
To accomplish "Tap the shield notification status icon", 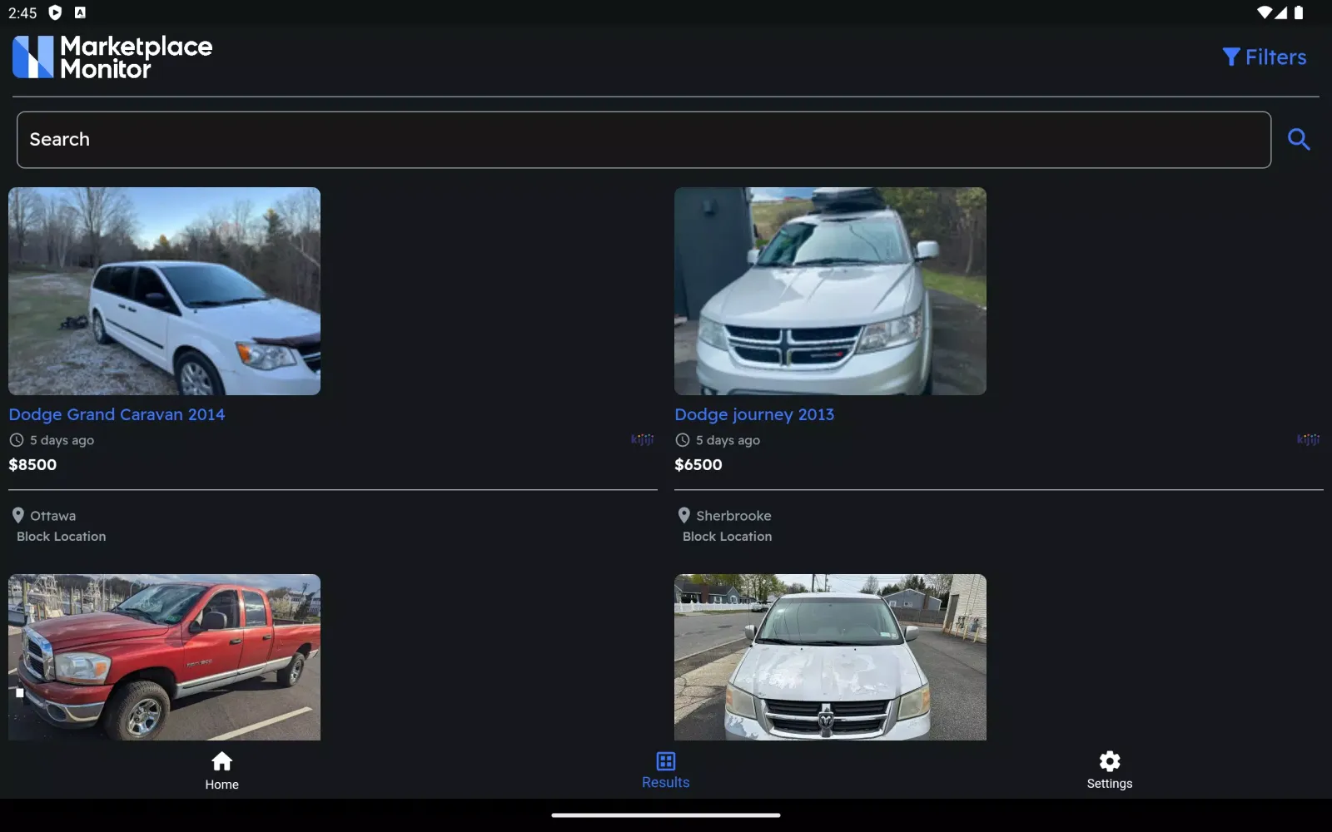I will click(x=55, y=12).
